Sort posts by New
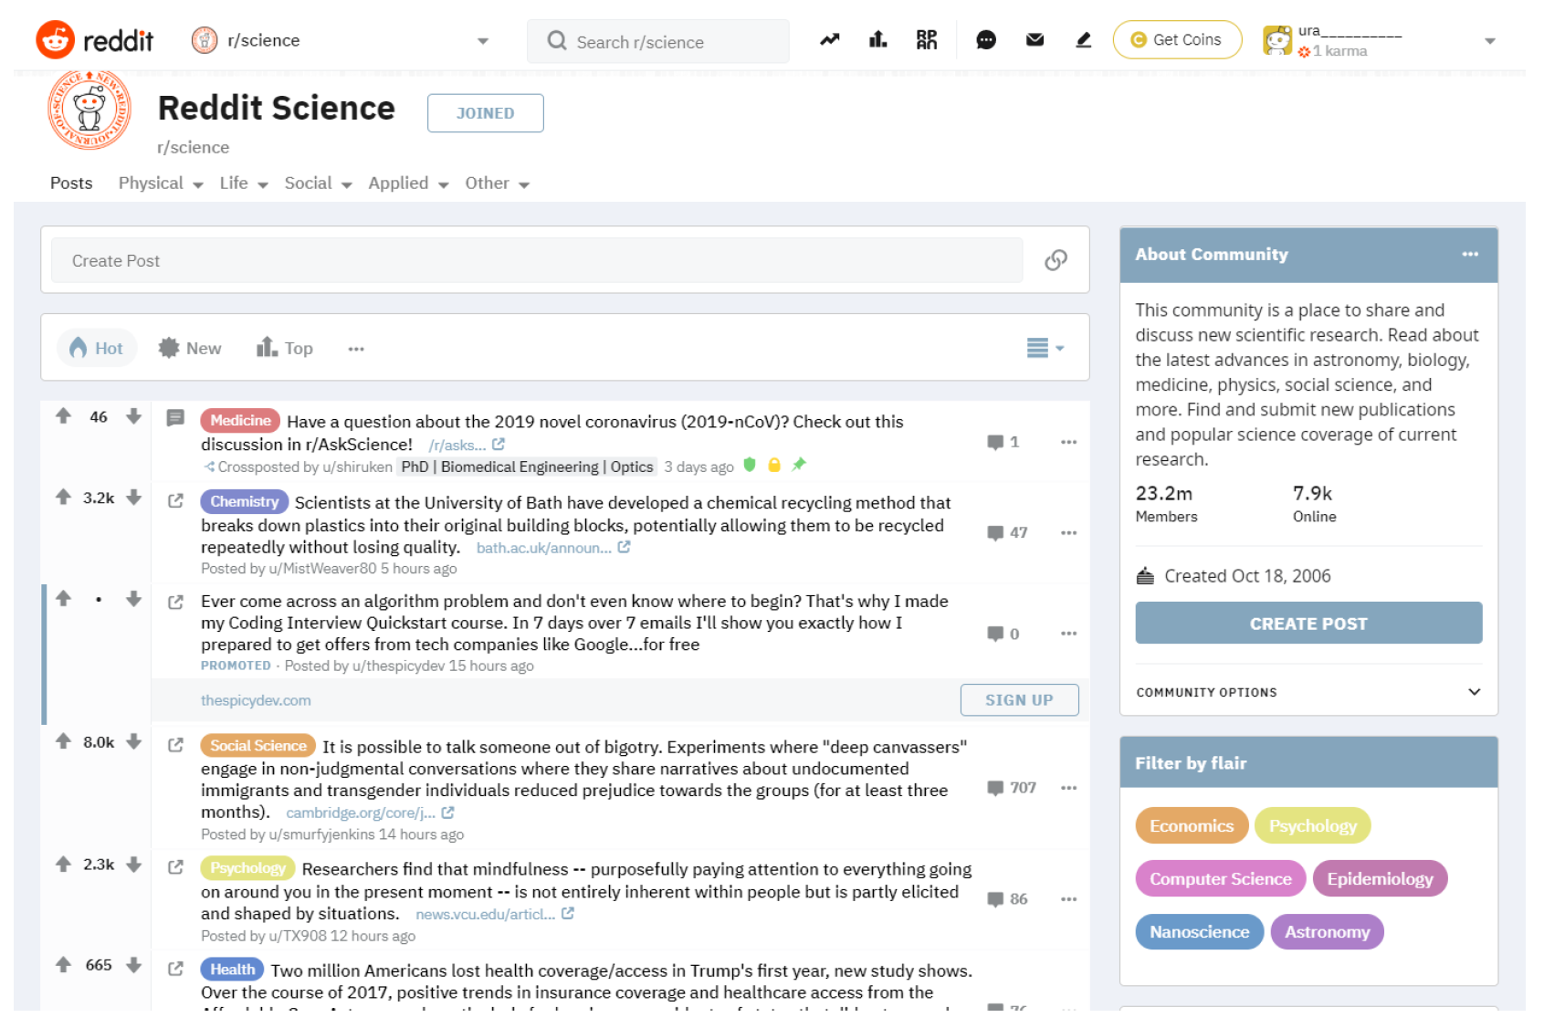Screen dimensions: 1544x1028 [x=190, y=348]
